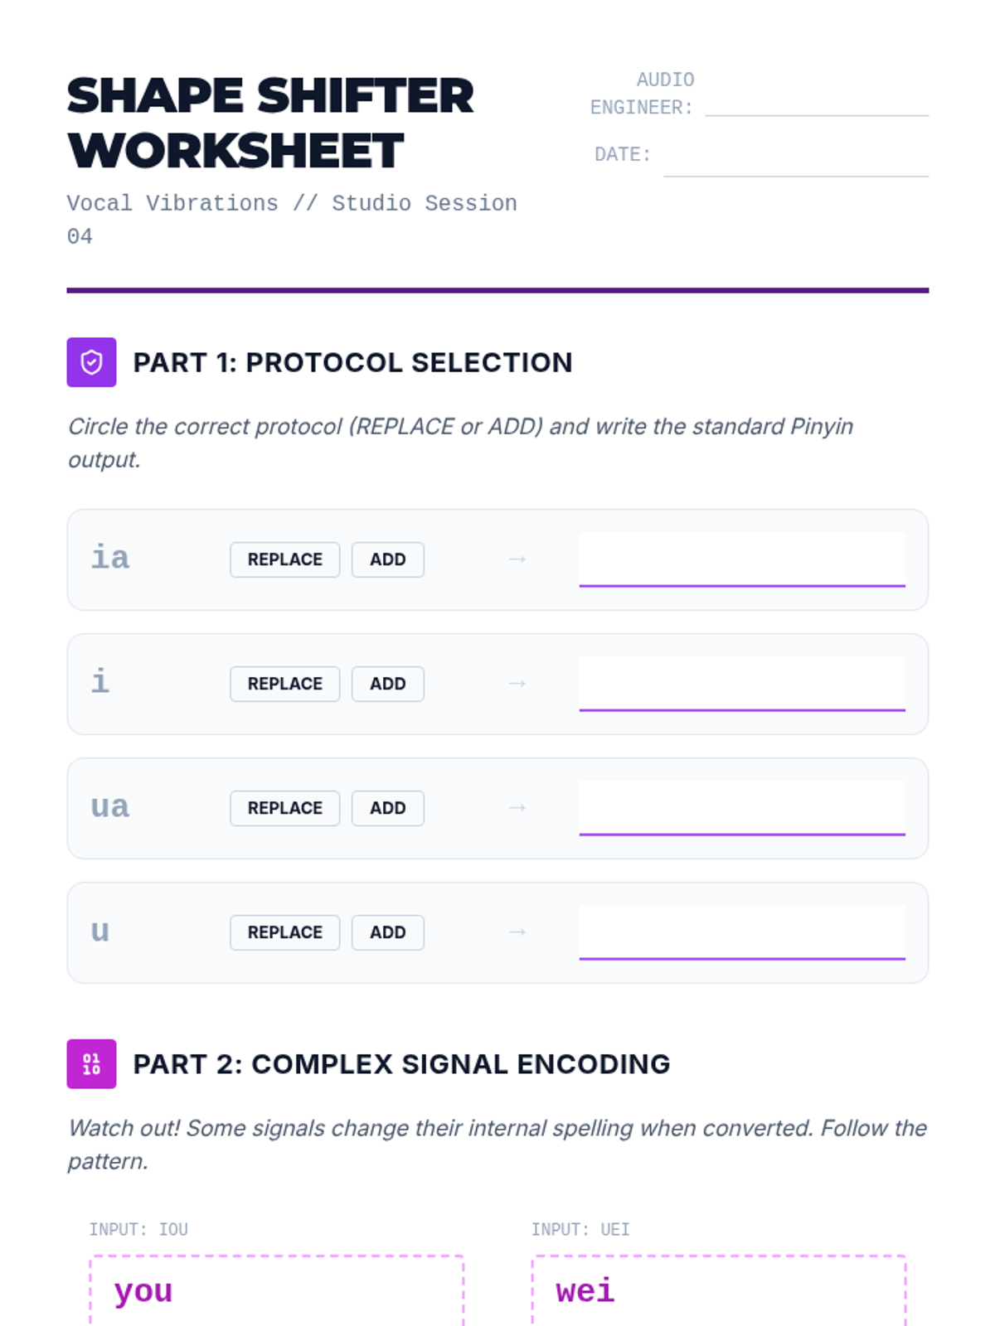Screen dimensions: 995x1326
Task: Click the Date field
Action: click(795, 161)
